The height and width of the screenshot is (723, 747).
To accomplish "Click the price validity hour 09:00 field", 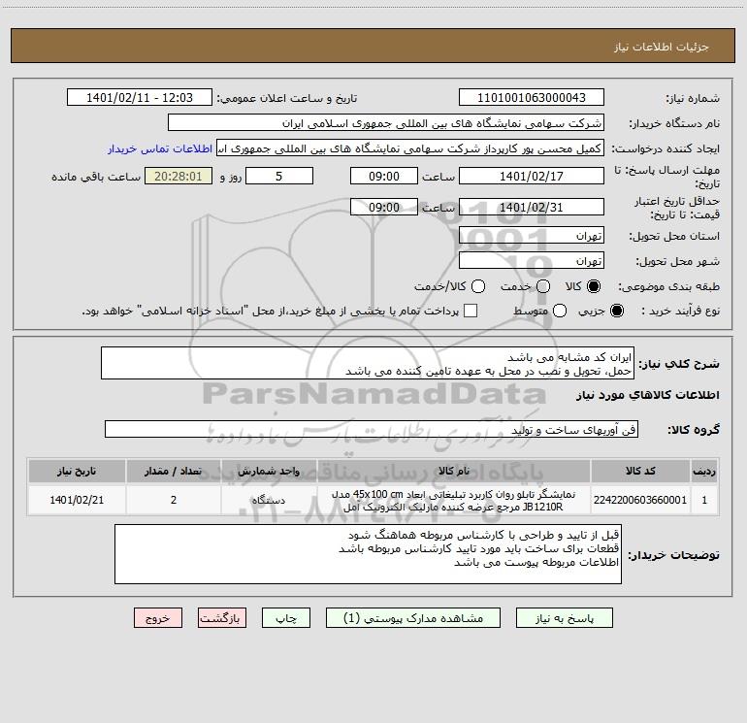I will click(384, 207).
